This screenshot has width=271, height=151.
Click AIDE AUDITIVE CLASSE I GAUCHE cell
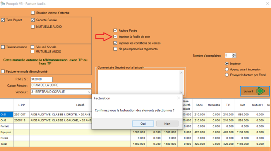coord(61,120)
